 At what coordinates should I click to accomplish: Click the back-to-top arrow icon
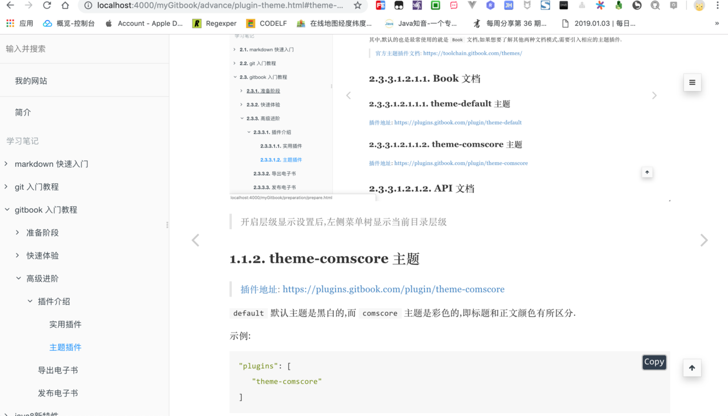[x=692, y=368]
